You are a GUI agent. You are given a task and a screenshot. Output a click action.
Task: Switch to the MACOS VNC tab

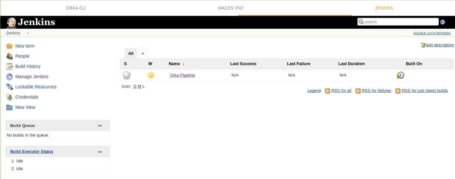click(231, 8)
